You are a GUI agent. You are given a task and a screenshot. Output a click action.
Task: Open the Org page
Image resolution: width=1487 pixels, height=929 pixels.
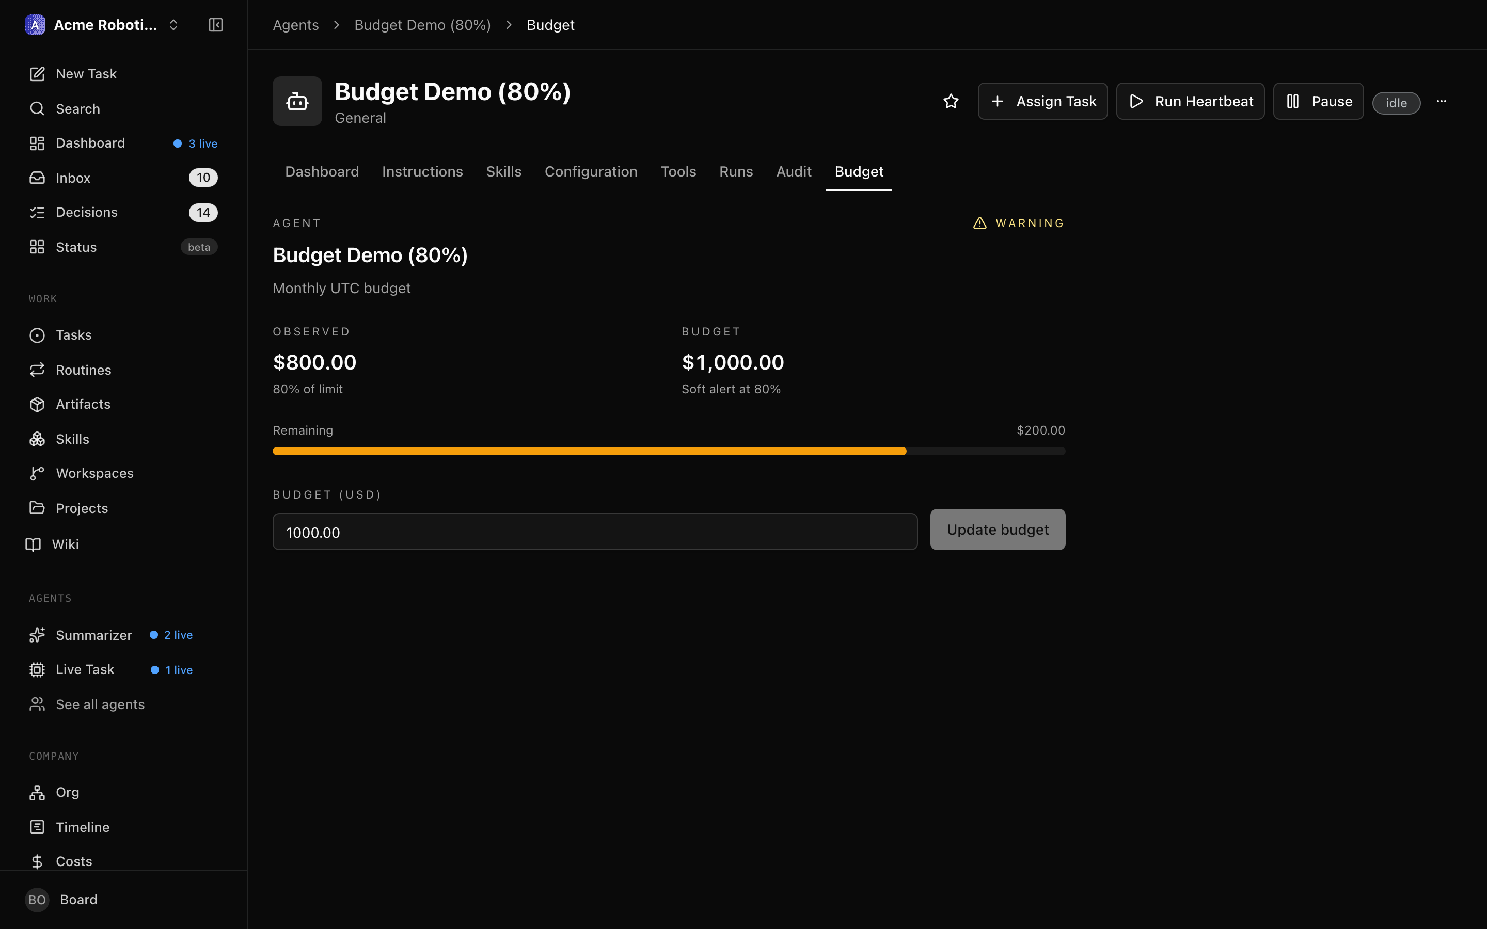[123, 792]
